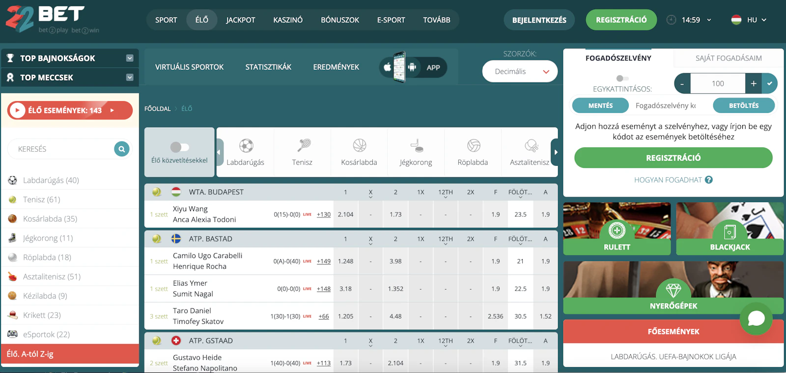Select the Röplabda volleyball icon
This screenshot has height=373, width=786.
[x=473, y=146]
